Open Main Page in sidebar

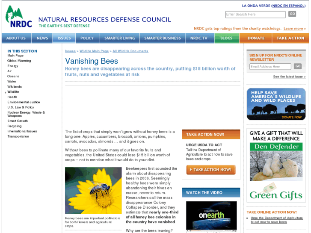tap(15, 56)
